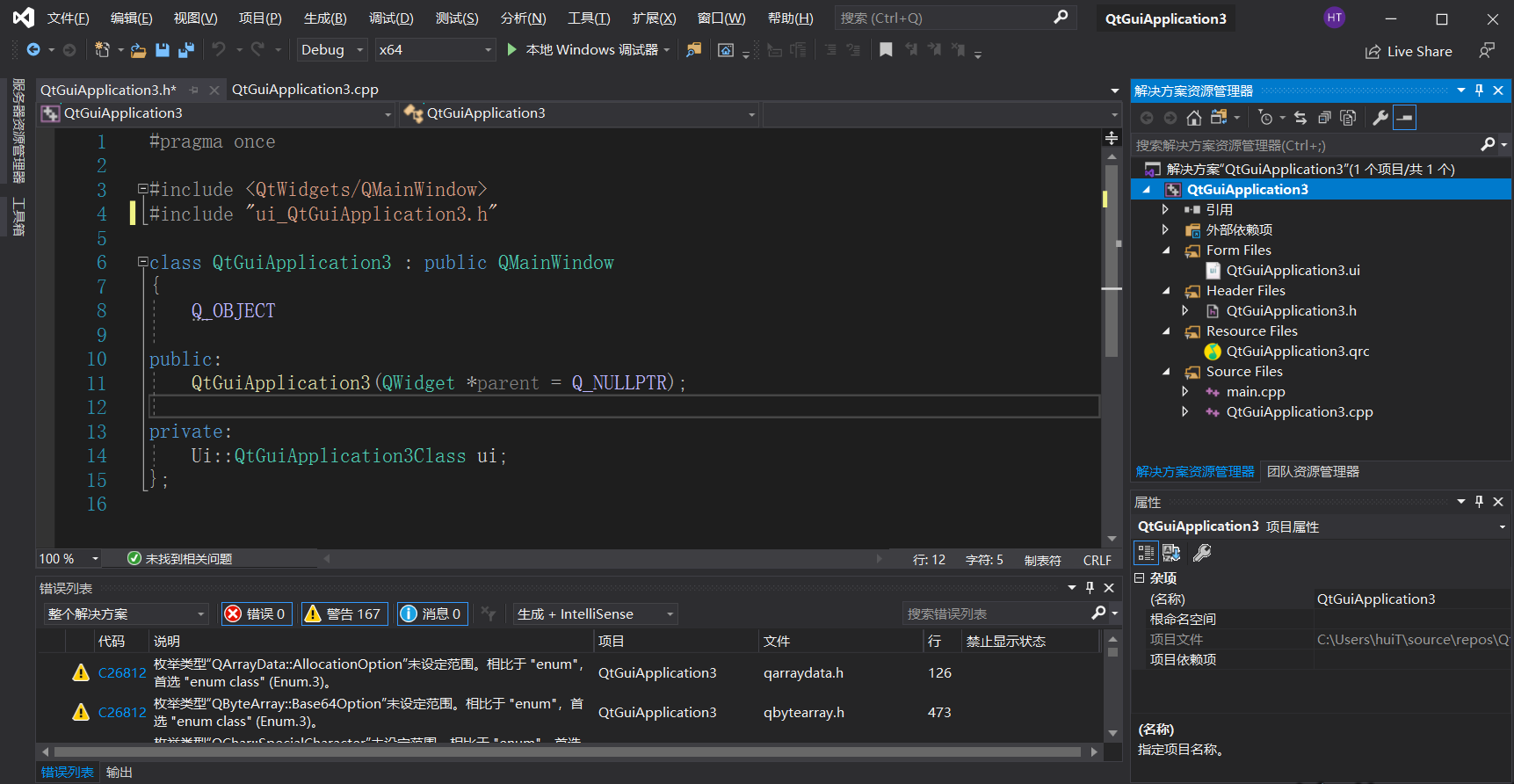Open the 调试(D) menu

[391, 18]
